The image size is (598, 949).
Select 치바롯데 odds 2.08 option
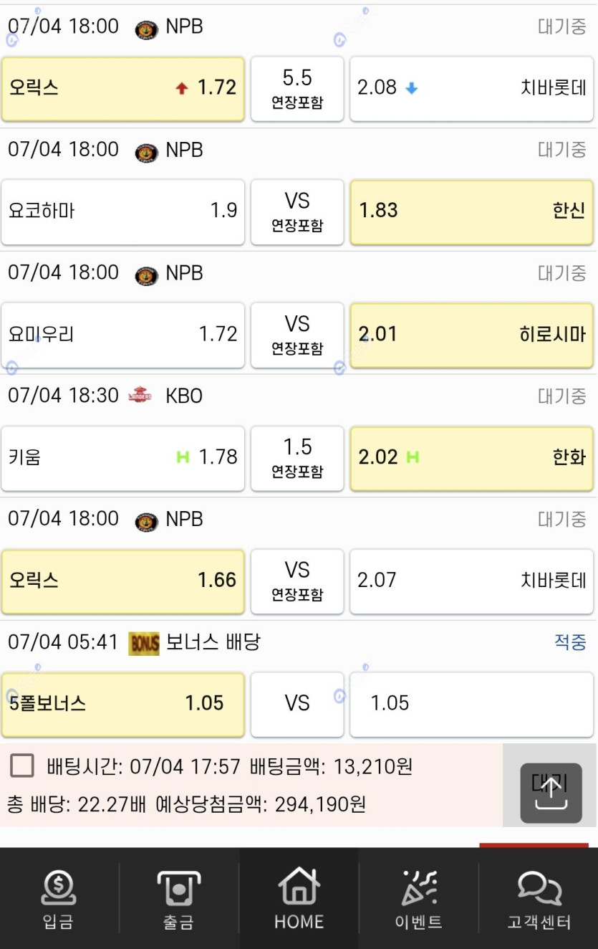[471, 89]
